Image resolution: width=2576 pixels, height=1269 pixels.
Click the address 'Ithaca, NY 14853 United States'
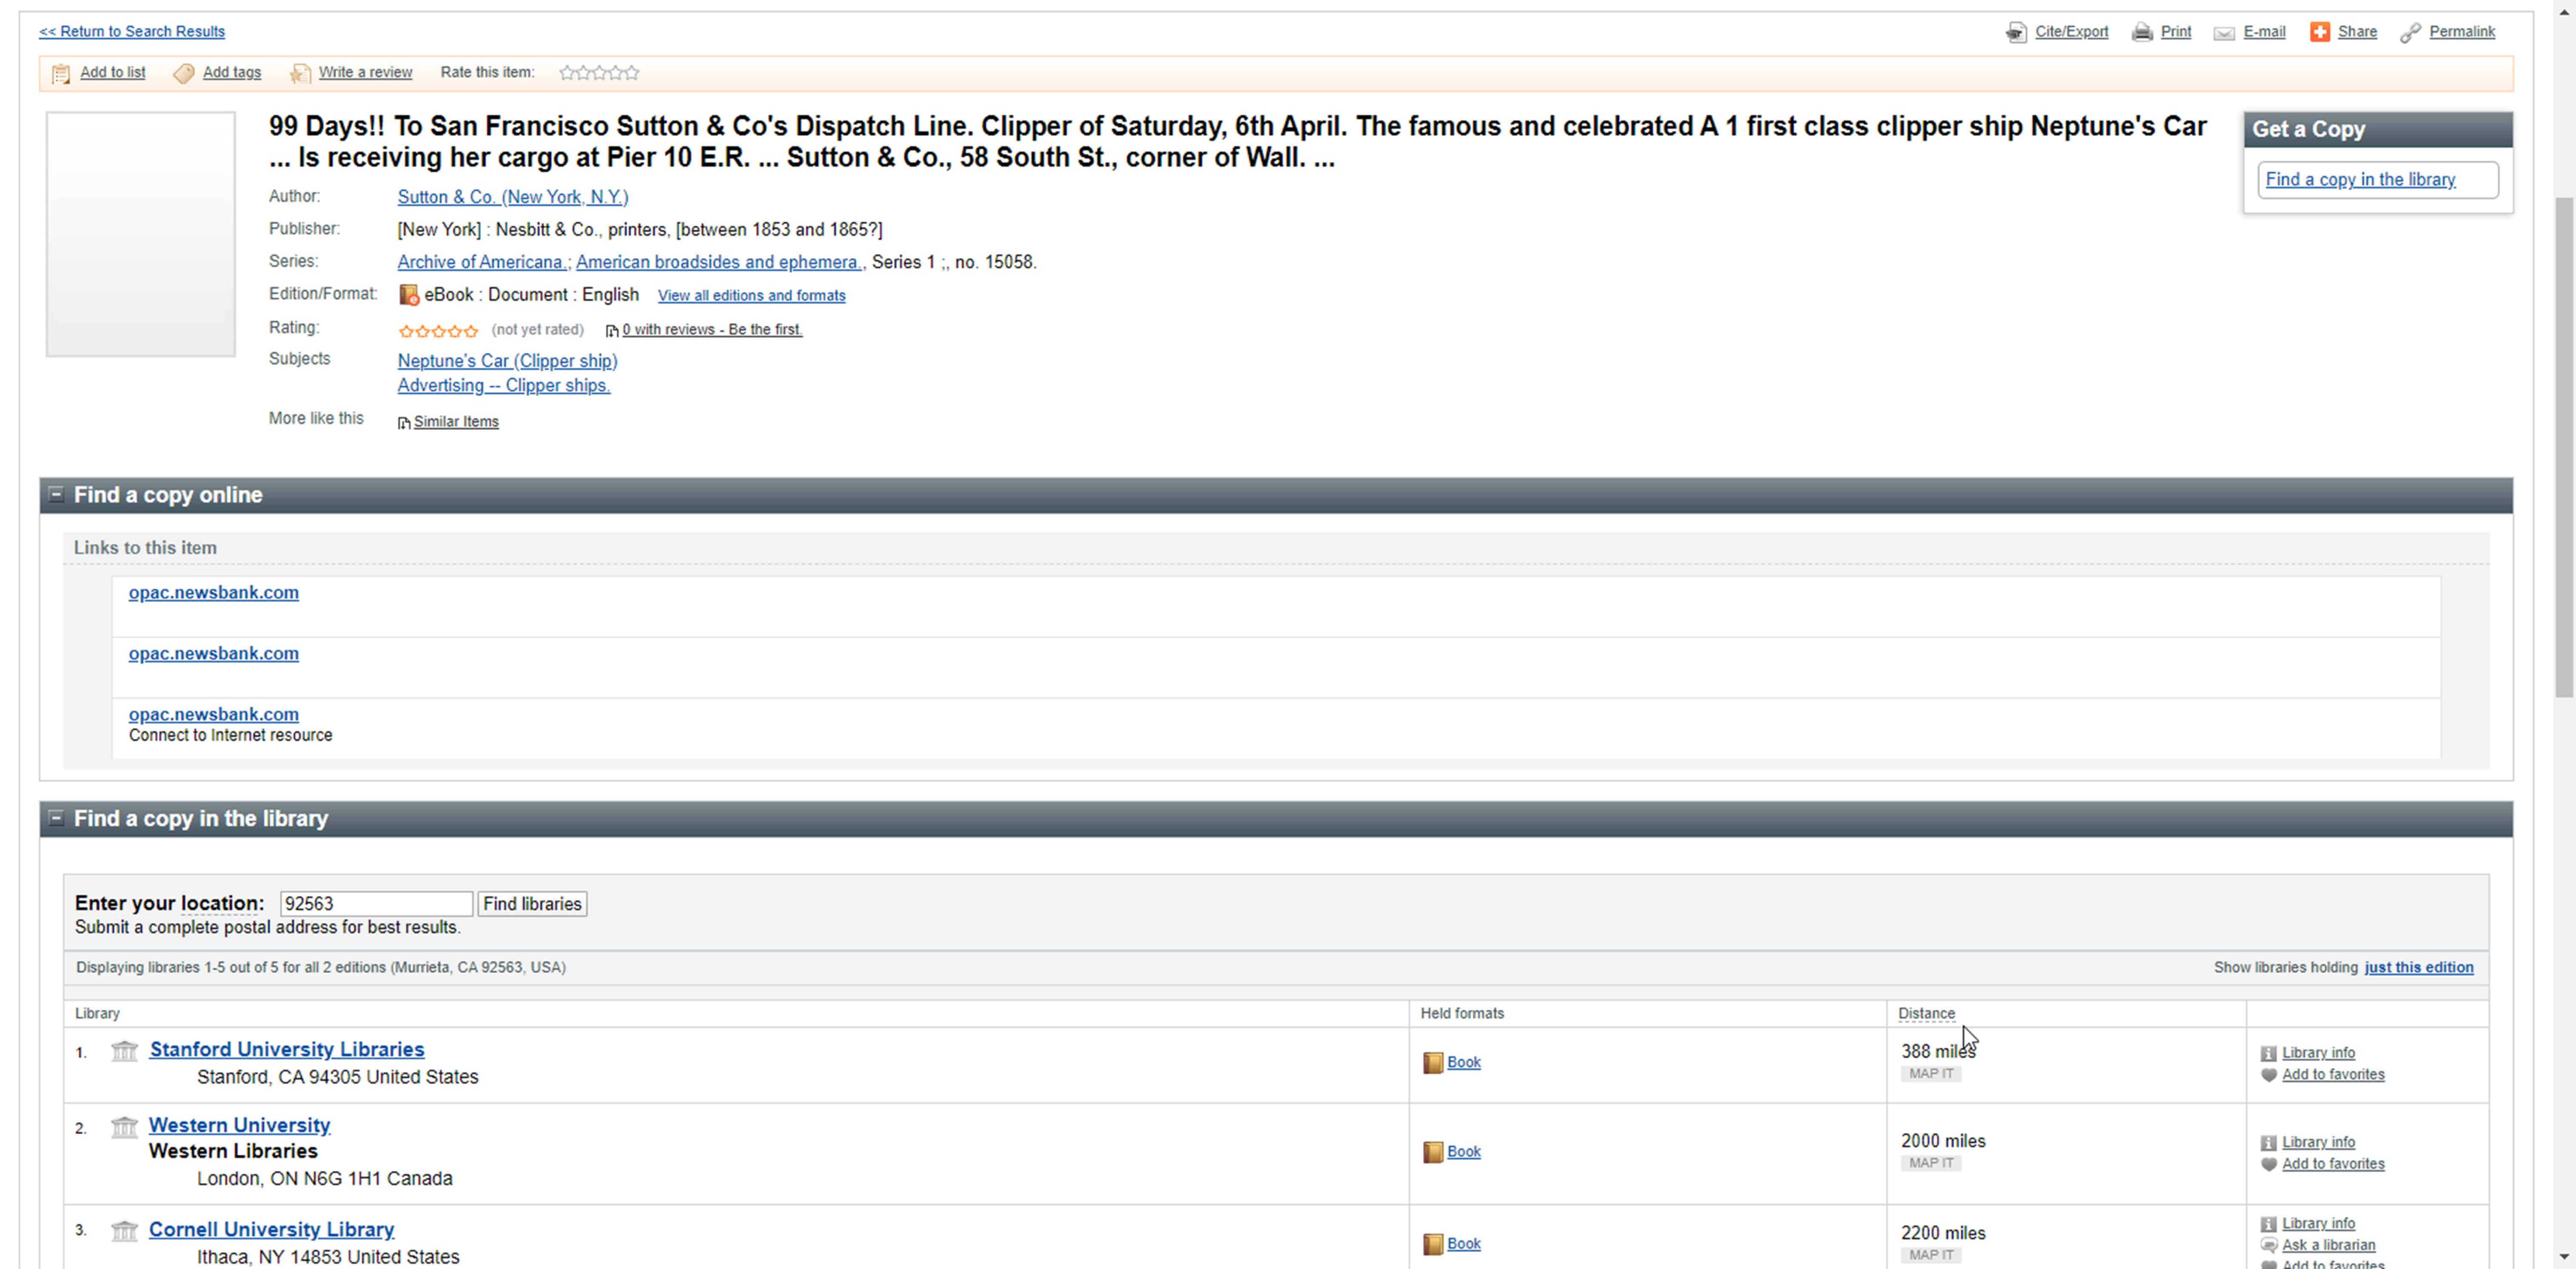coord(328,1258)
